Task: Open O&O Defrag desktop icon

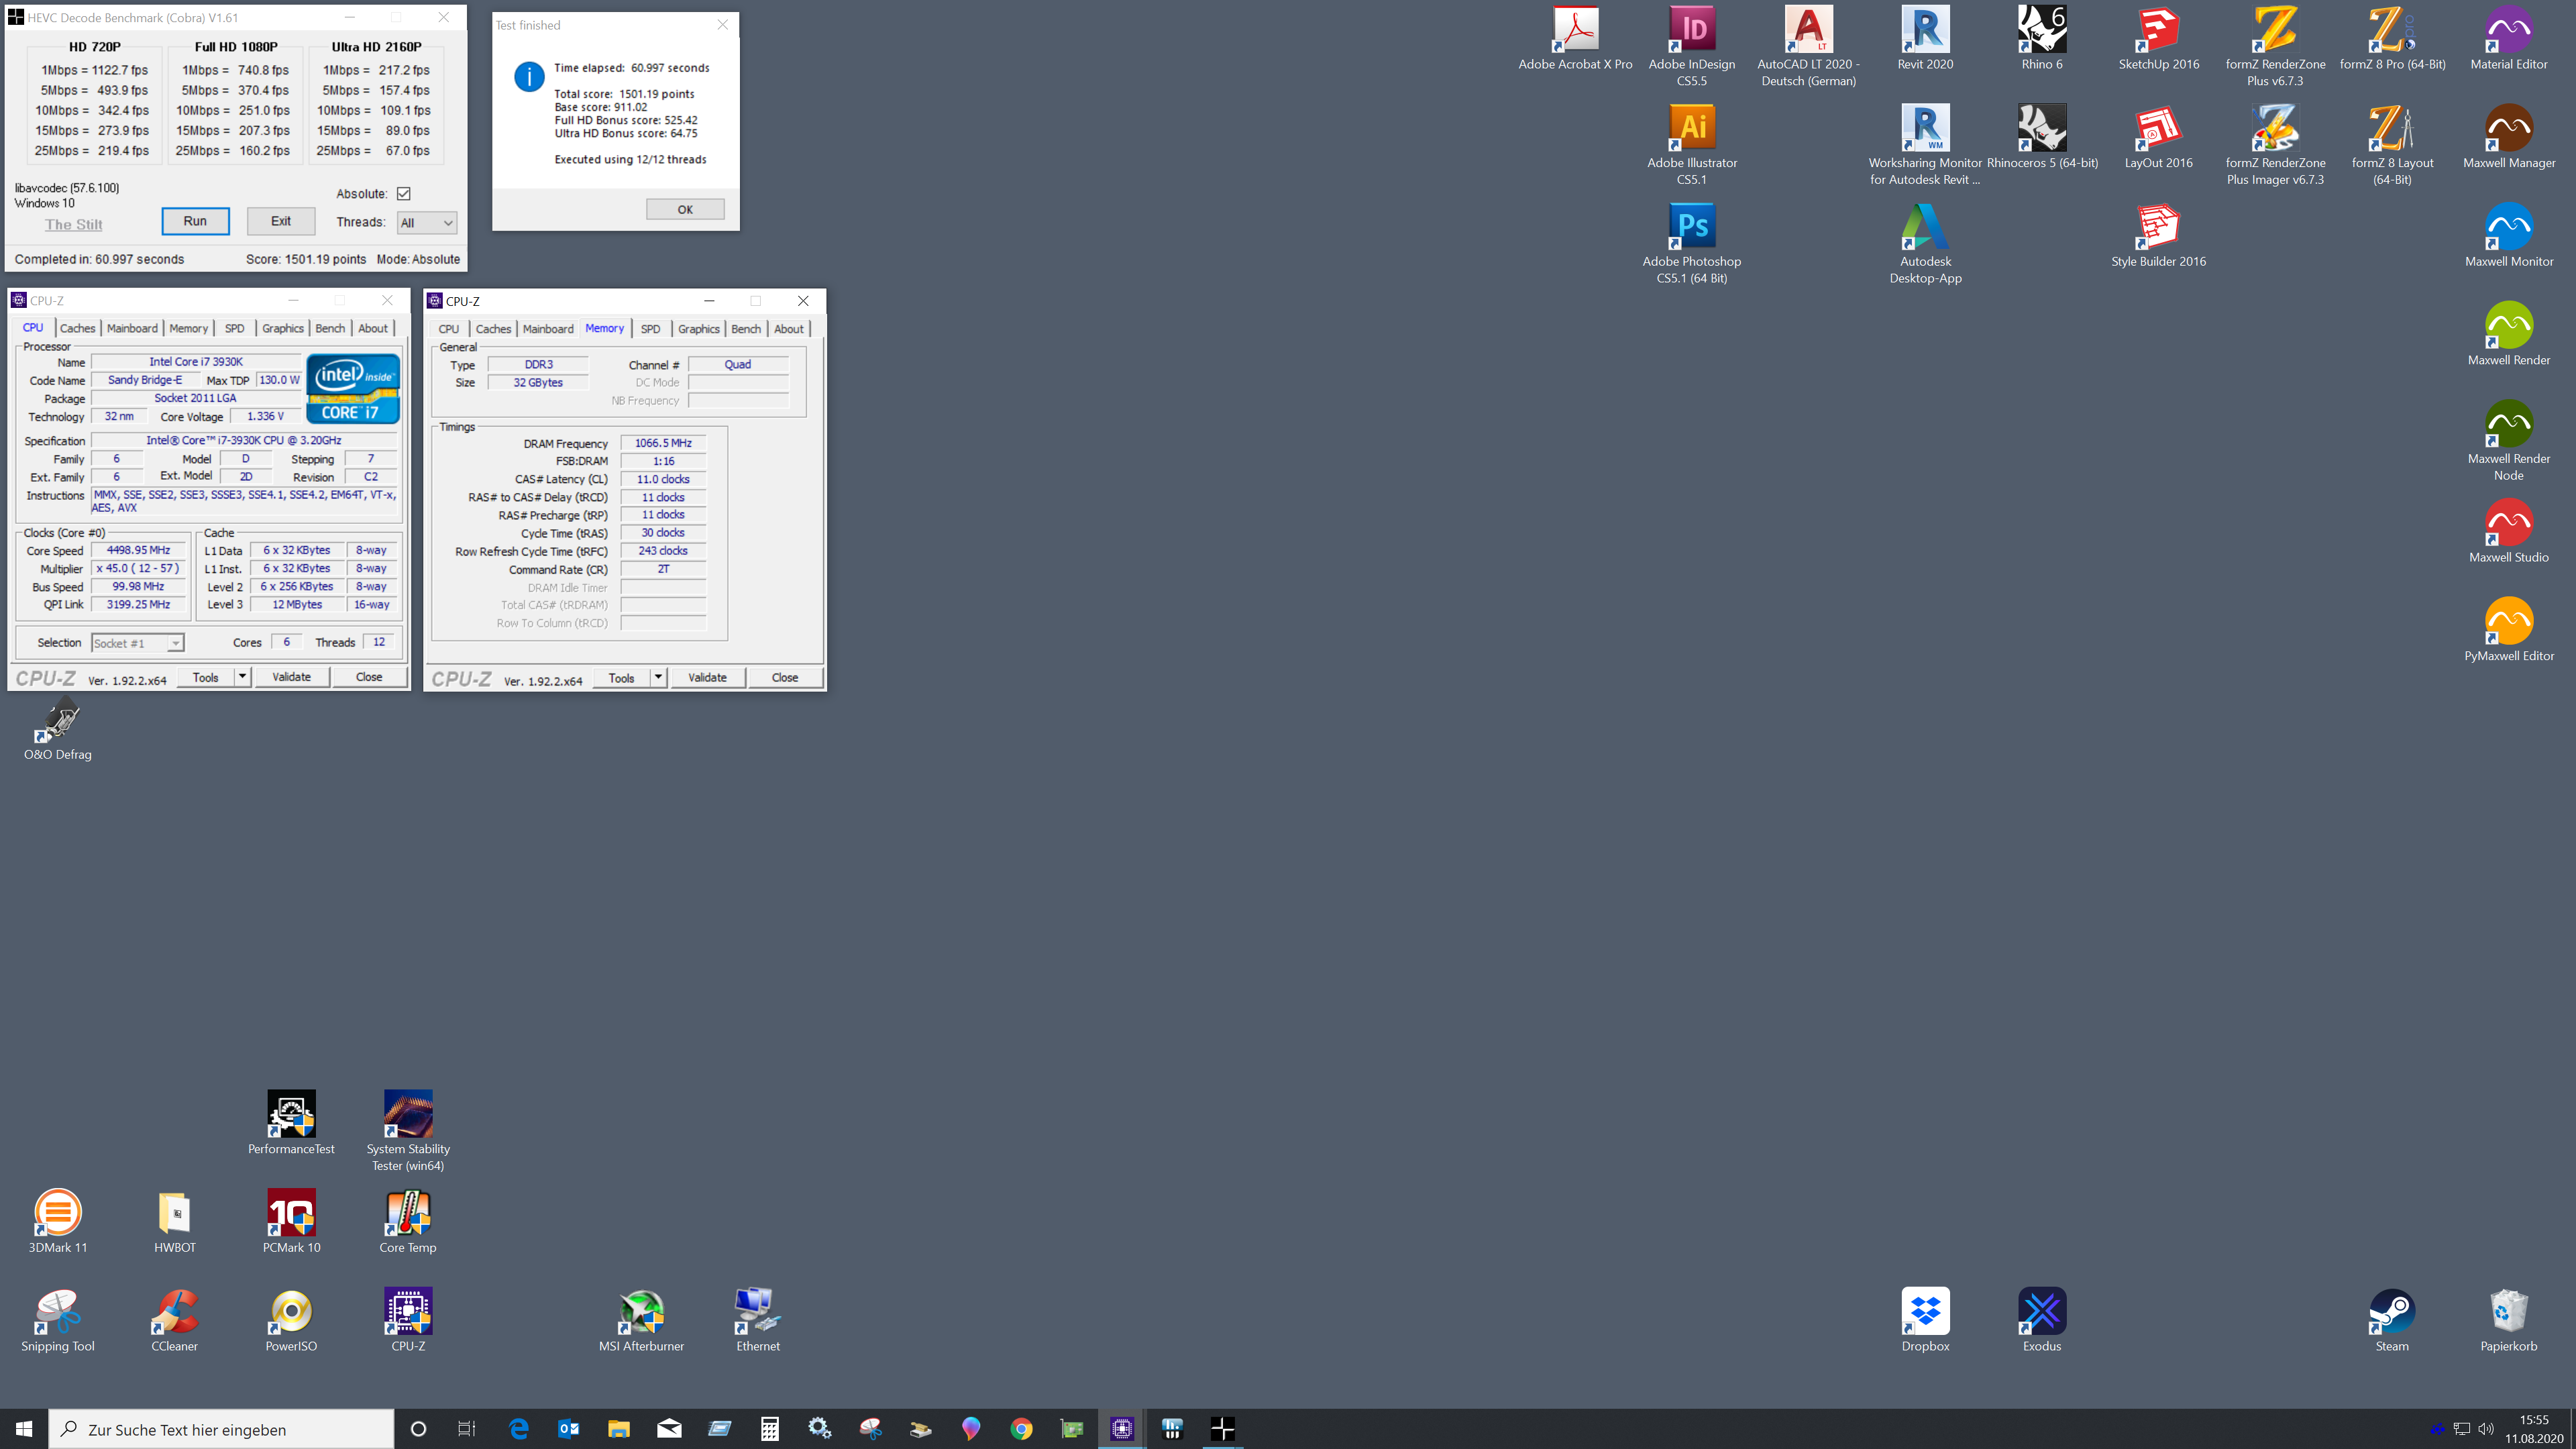Action: 58,728
